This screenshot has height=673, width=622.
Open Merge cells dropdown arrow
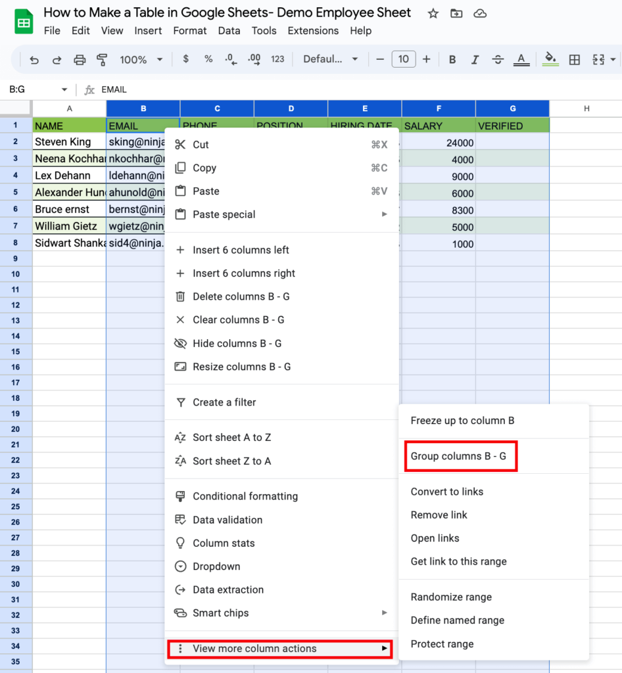pyautogui.click(x=613, y=60)
